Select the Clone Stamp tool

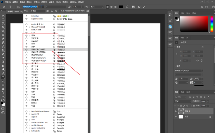[3, 50]
